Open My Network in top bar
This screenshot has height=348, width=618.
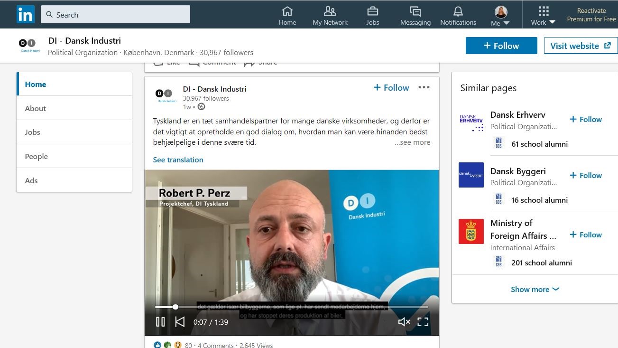pos(330,16)
